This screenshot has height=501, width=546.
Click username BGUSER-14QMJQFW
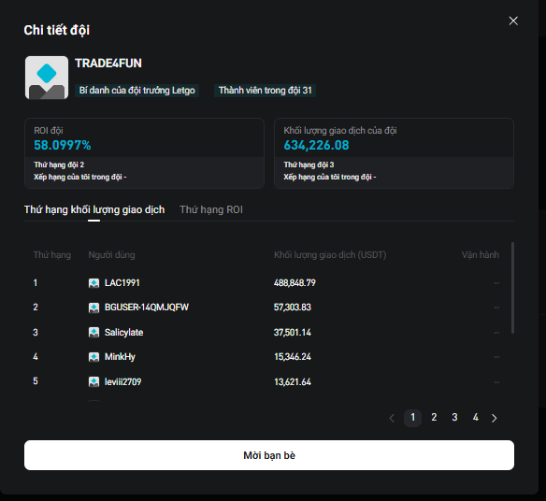click(147, 308)
